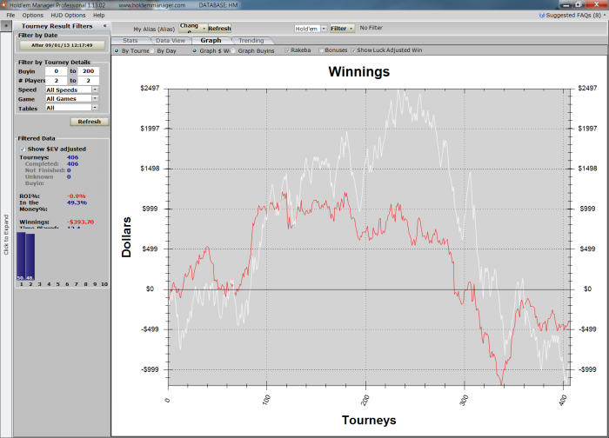Select the Graph tab
Viewport: 609px width, 438px height.
(211, 40)
